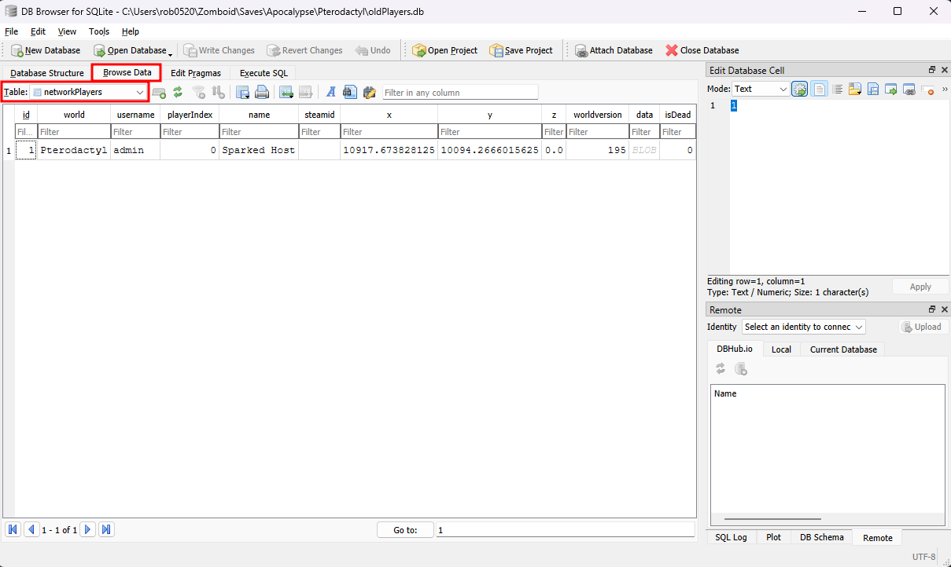Click the Go to: button
The image size is (951, 567).
point(405,530)
